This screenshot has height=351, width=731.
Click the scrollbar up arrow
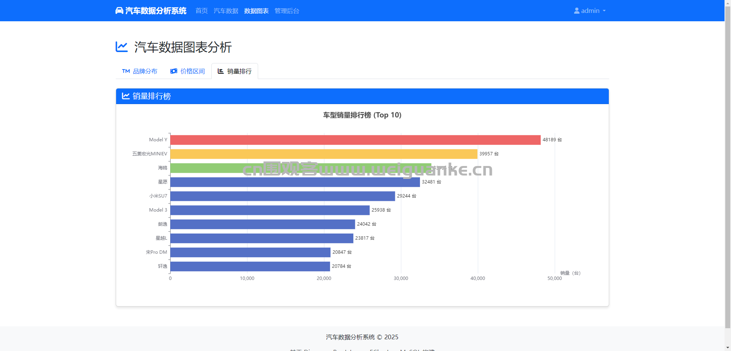[728, 3]
